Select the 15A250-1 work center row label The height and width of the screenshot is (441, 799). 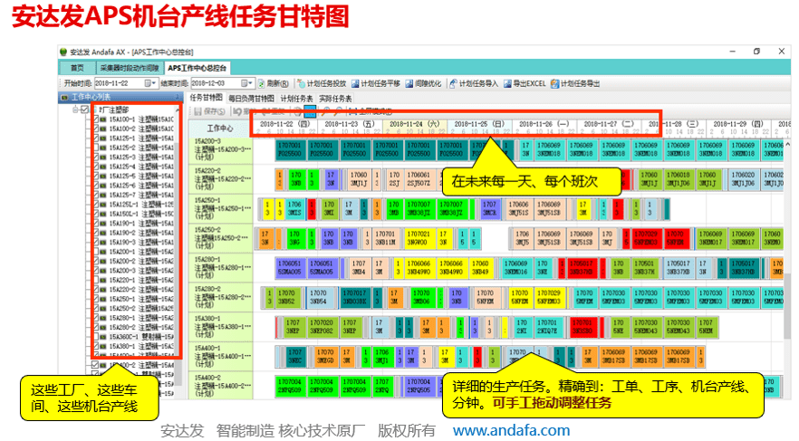[x=221, y=209]
